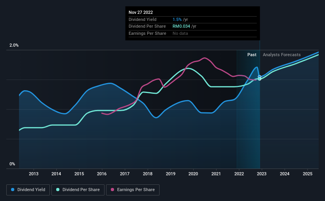
Task: Select the 2025 x-axis label
Action: pyautogui.click(x=308, y=174)
